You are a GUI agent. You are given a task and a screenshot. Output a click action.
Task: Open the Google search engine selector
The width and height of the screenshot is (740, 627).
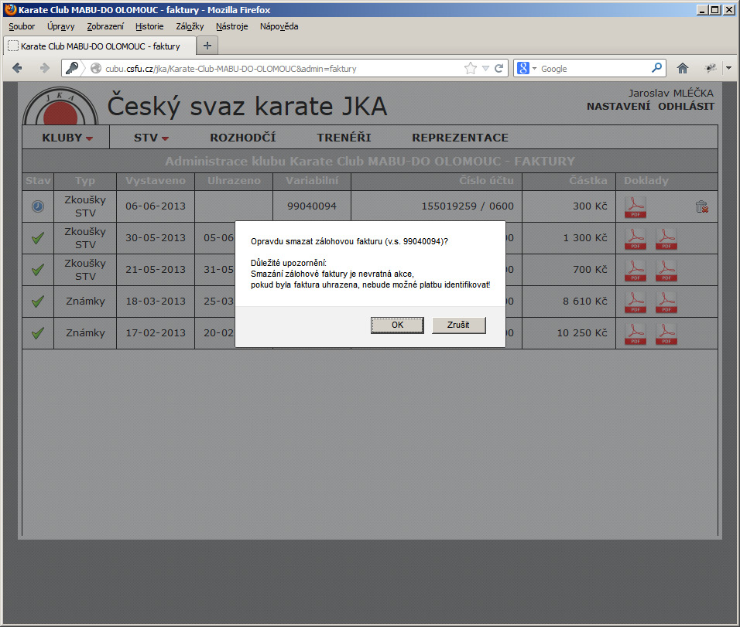click(526, 68)
